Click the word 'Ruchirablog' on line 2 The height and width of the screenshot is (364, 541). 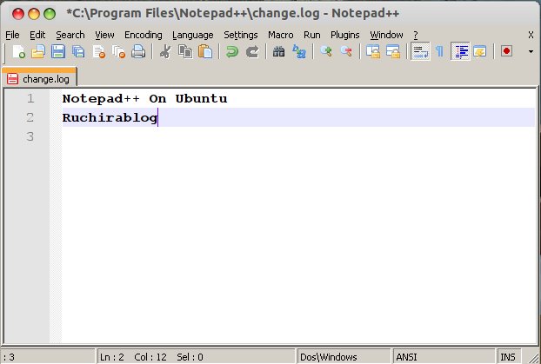click(110, 117)
